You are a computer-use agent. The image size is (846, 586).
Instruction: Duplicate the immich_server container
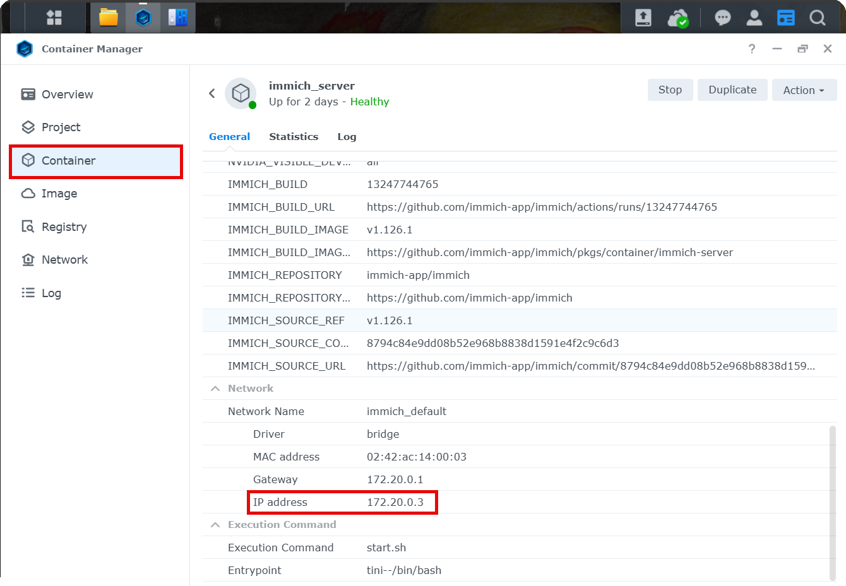(x=732, y=90)
